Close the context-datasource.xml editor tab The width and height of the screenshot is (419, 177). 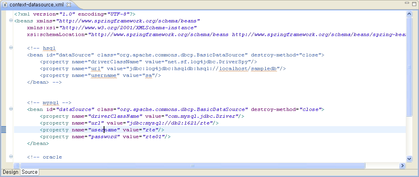69,5
